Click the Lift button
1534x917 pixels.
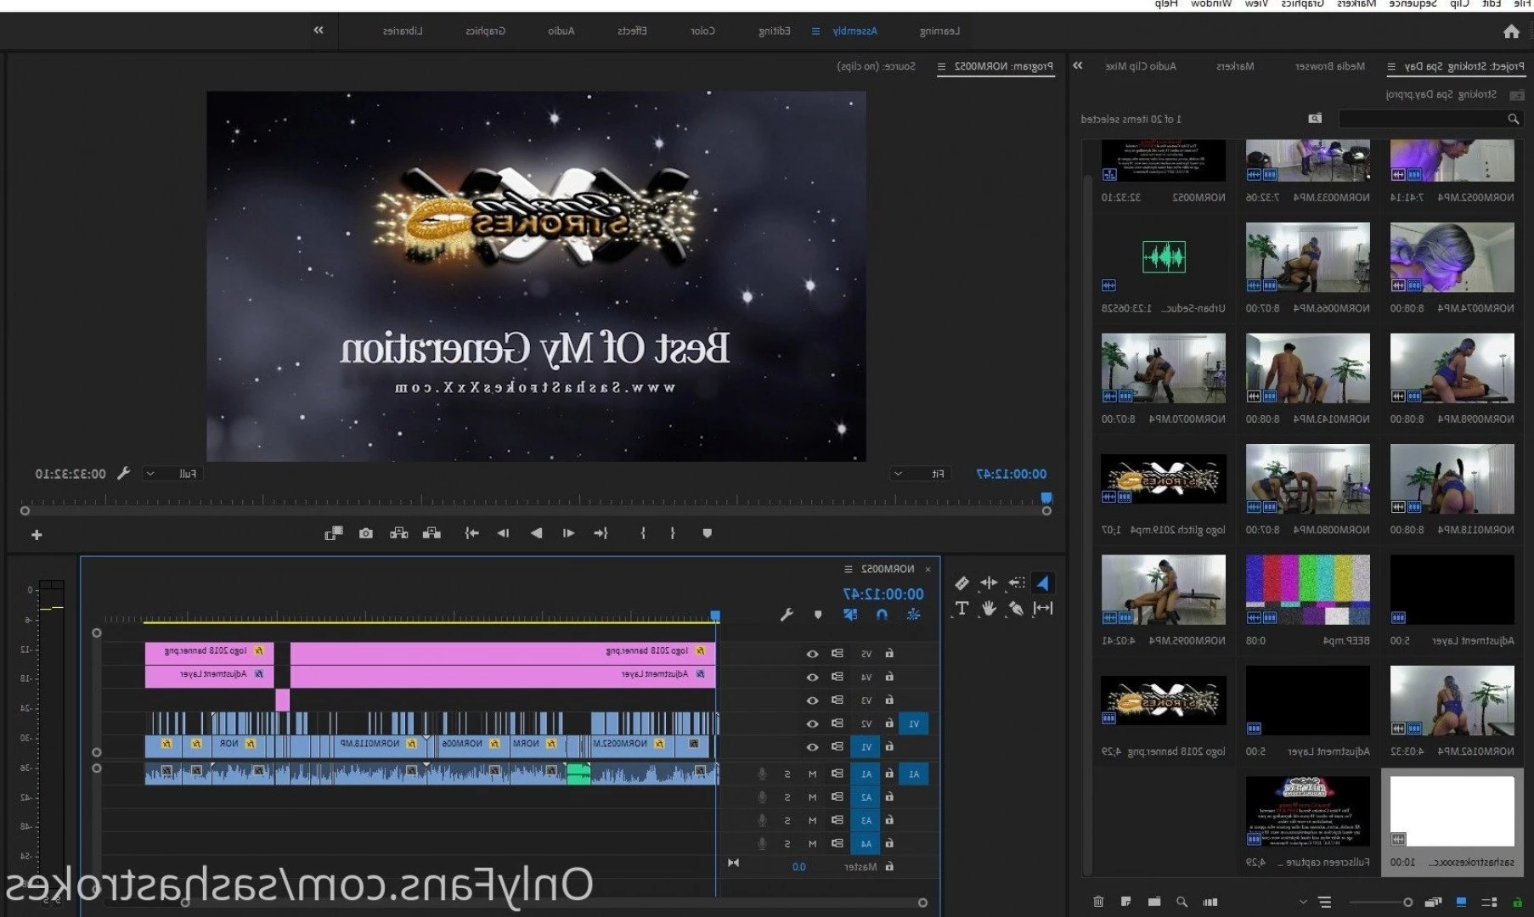[x=431, y=533]
